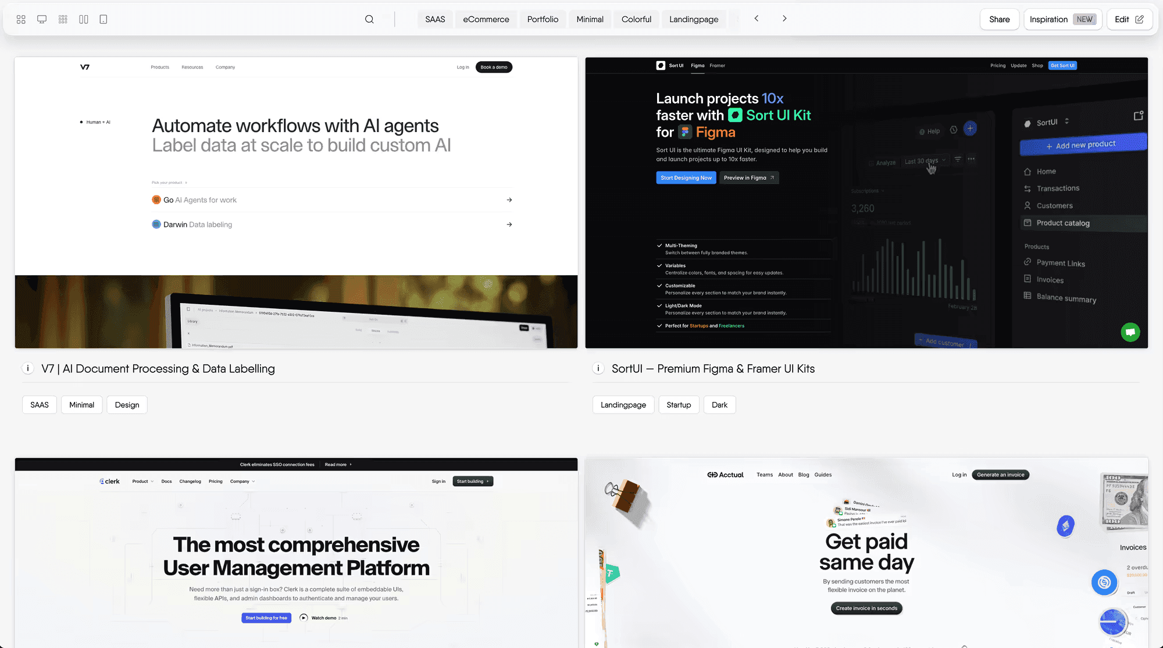Filter by the Portfolio category tab
The image size is (1163, 648).
tap(543, 19)
